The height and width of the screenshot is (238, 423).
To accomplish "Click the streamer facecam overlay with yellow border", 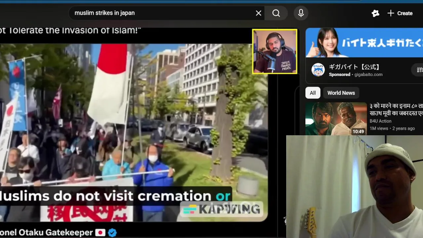I will pos(275,52).
